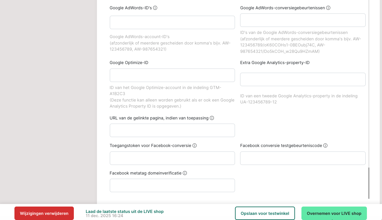382x220 pixels.
Task: Click the Extra Google Analytics-property-ID field
Action: 303,79
